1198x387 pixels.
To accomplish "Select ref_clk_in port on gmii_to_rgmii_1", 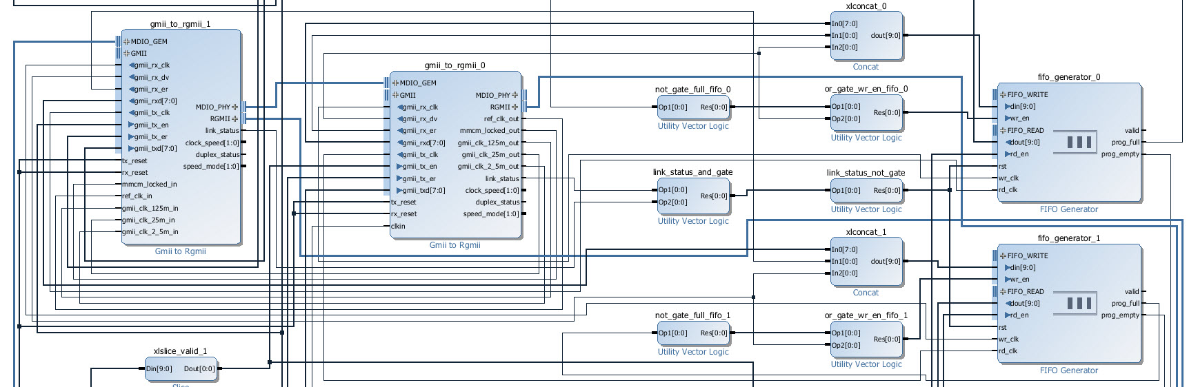I will (137, 196).
